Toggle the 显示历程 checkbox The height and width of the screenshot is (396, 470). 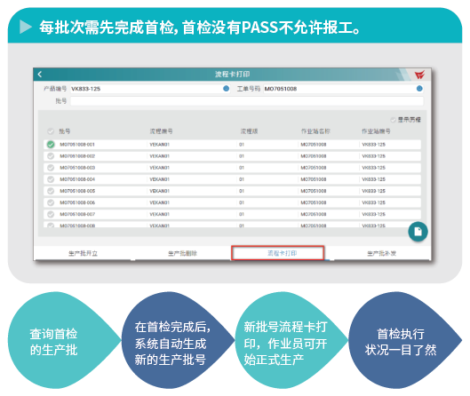(393, 120)
